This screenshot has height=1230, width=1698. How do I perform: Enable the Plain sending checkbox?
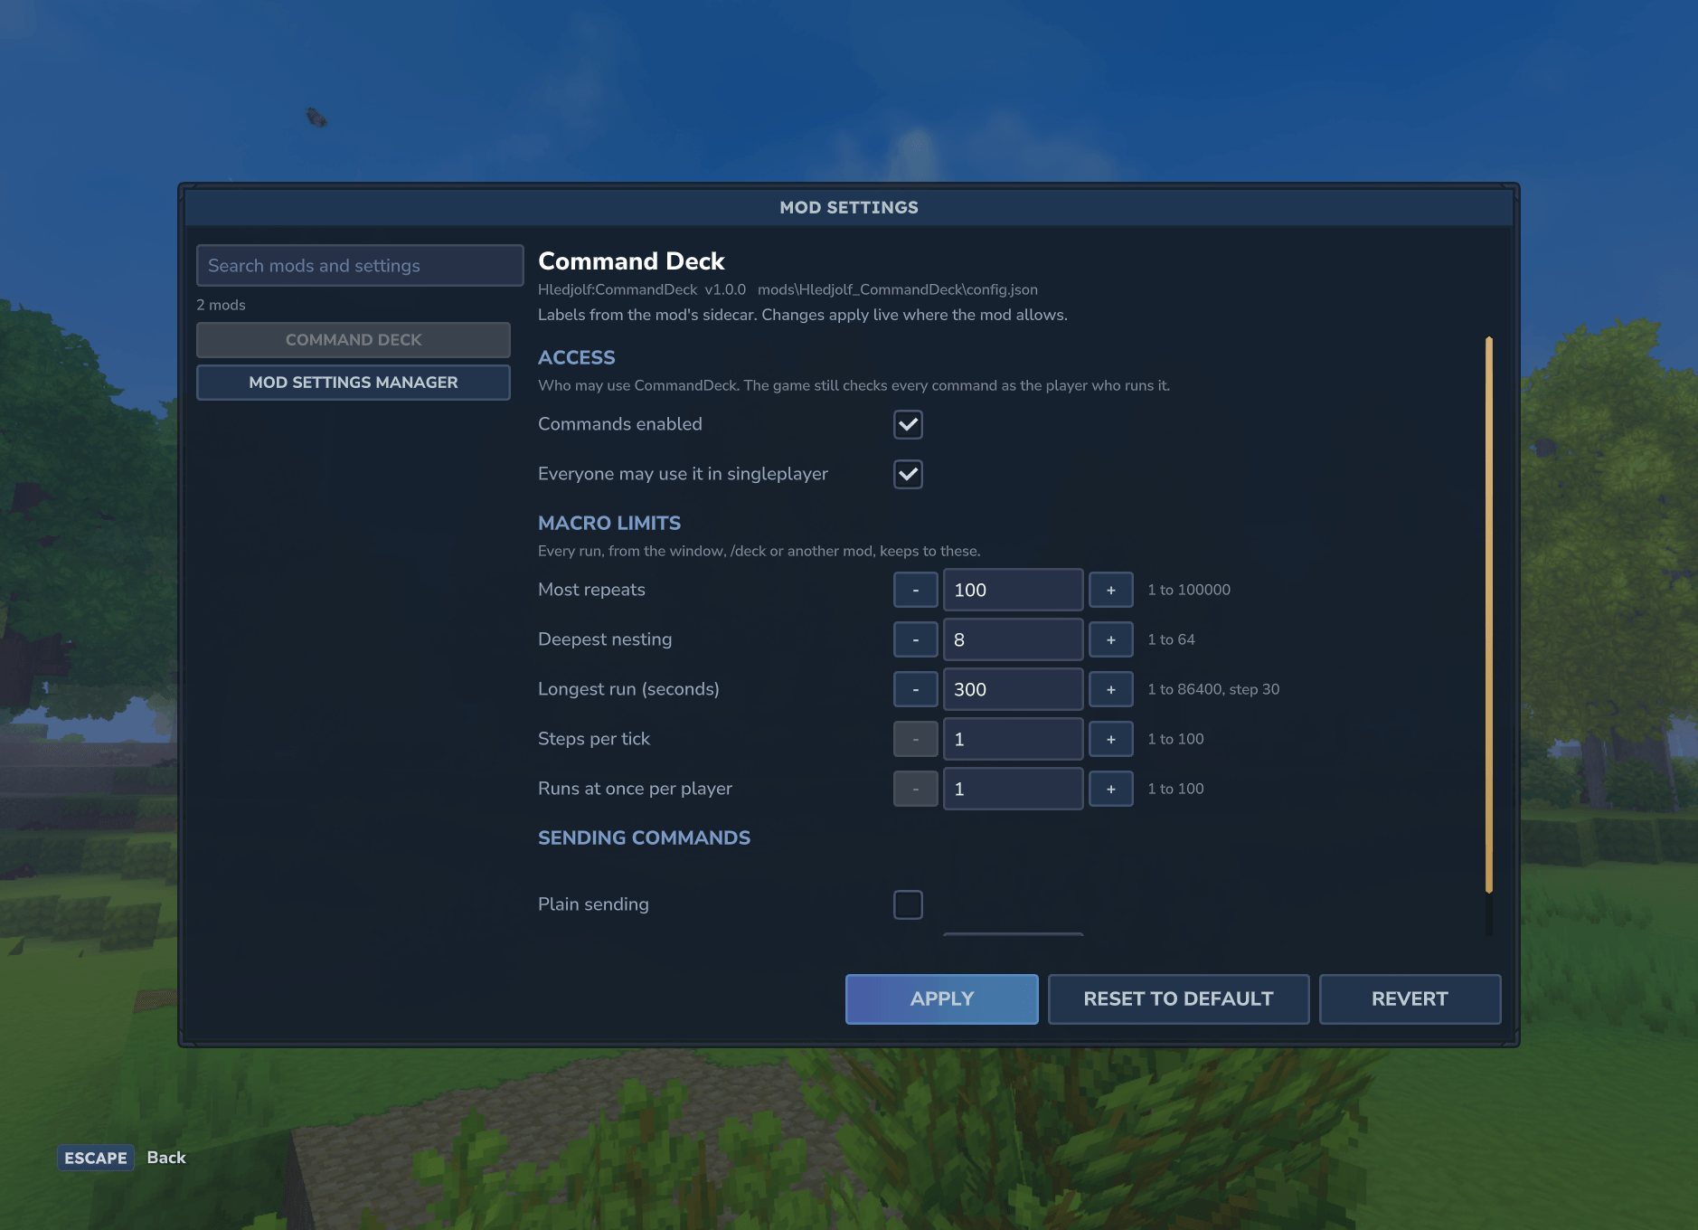click(x=908, y=904)
